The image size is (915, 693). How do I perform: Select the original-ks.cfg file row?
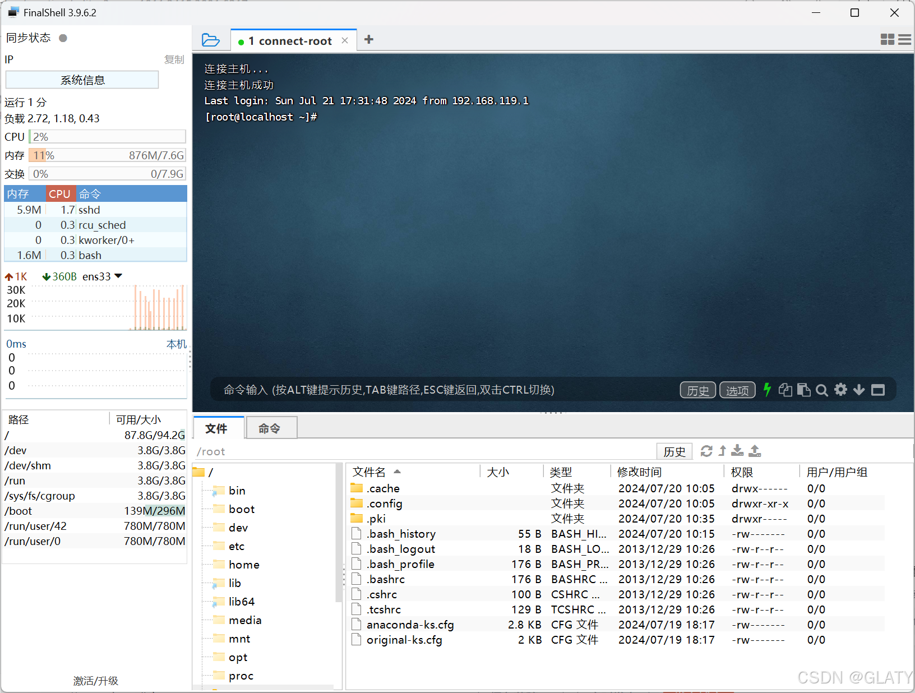[x=617, y=640]
